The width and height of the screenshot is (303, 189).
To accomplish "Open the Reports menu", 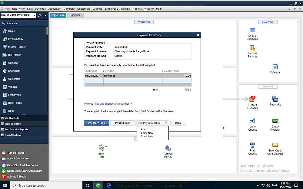I will point(137,9).
